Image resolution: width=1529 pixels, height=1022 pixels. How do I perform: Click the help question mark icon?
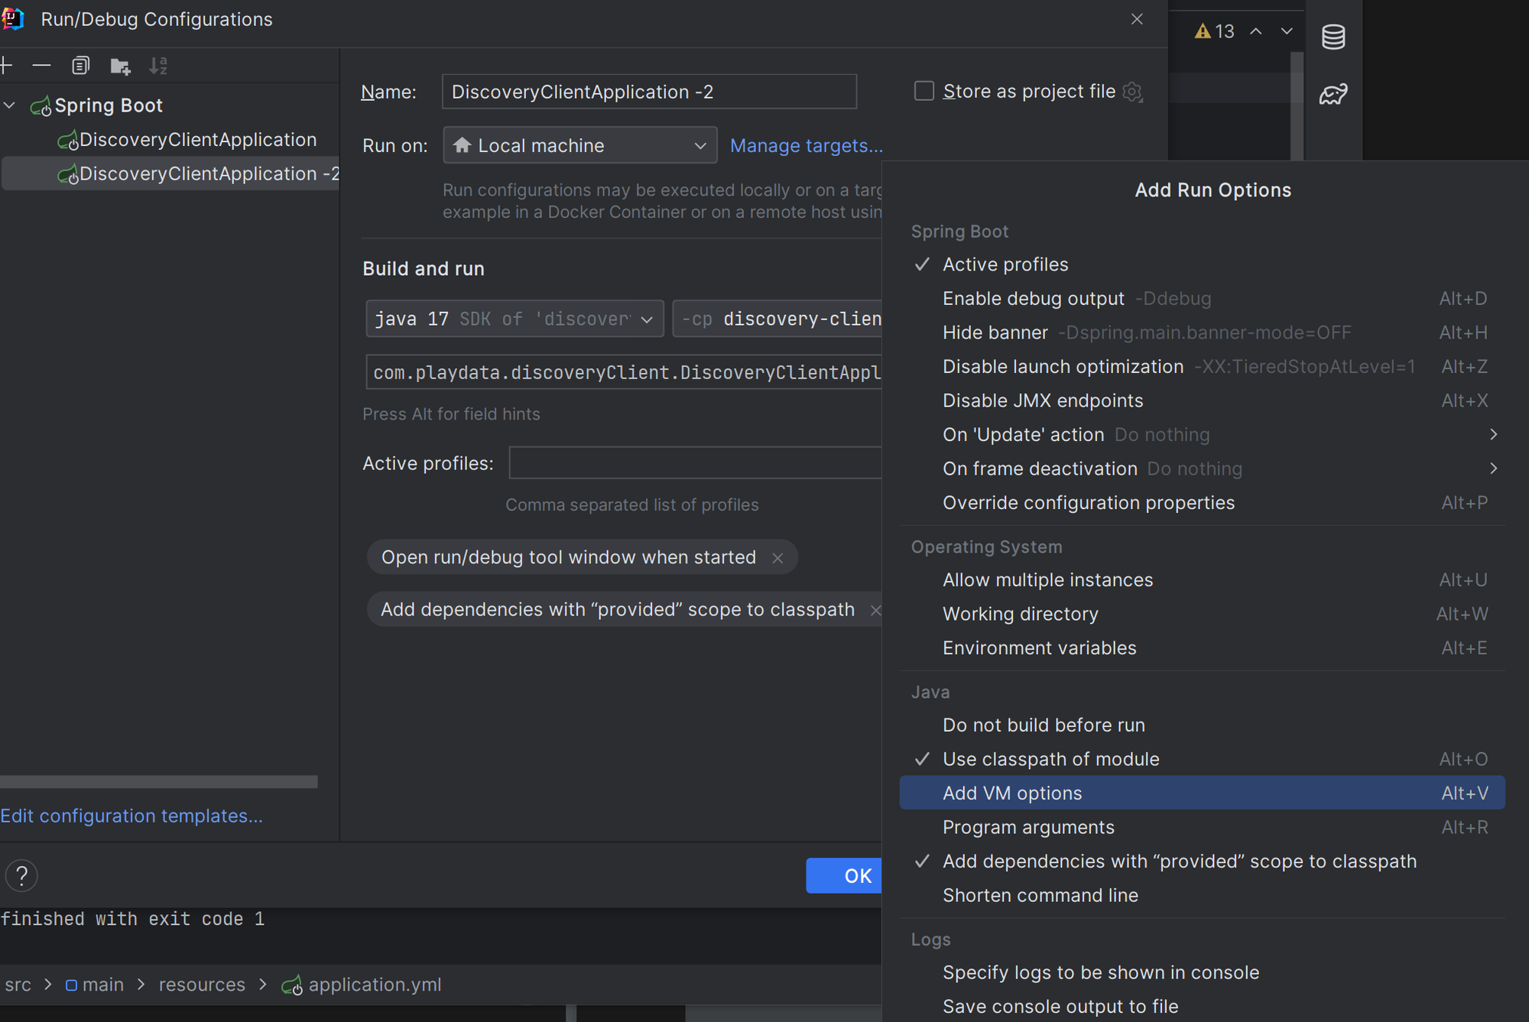tap(21, 875)
